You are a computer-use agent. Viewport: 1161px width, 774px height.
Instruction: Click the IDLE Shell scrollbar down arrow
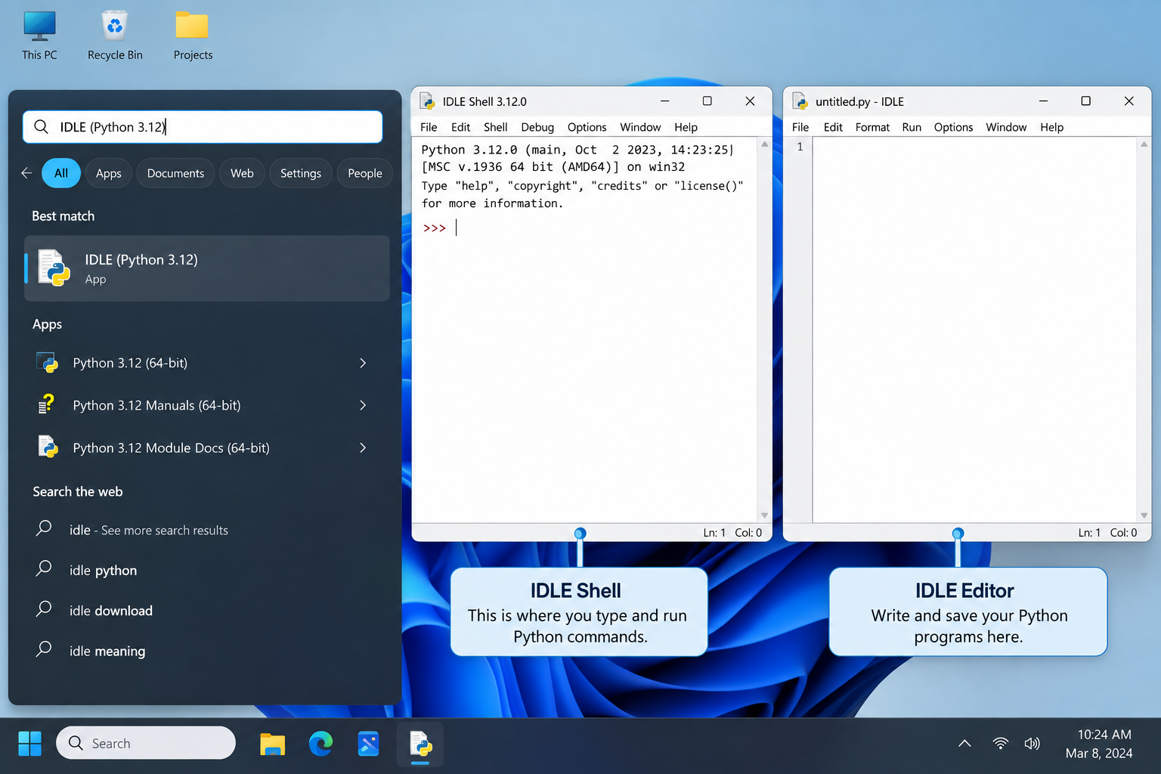click(x=764, y=515)
